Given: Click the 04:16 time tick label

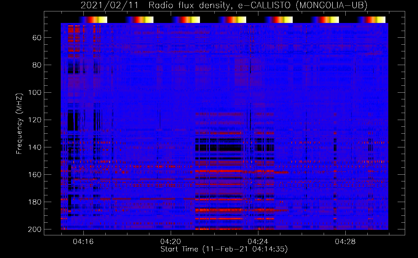Looking at the screenshot, I should 83,242.
